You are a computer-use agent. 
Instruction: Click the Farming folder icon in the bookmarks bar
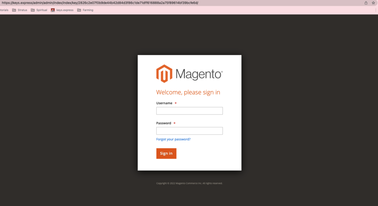tap(79, 10)
